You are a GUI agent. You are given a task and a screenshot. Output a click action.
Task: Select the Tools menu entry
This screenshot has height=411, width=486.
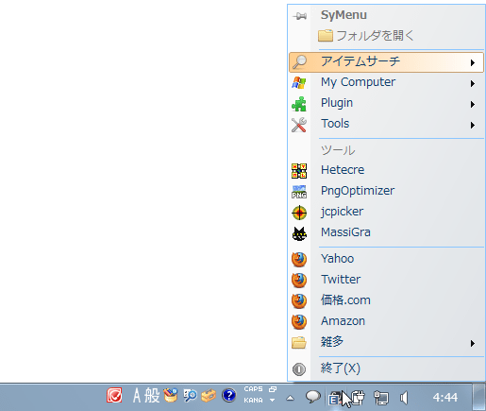pos(386,124)
